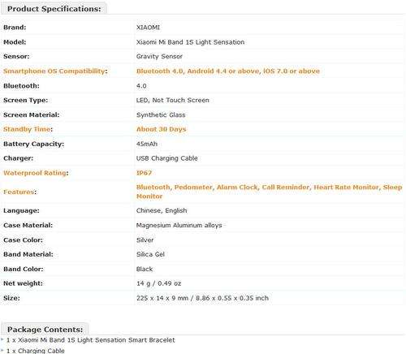Select the Xiaomi Mi Band 1S model text
This screenshot has height=354, width=406.
190,42
